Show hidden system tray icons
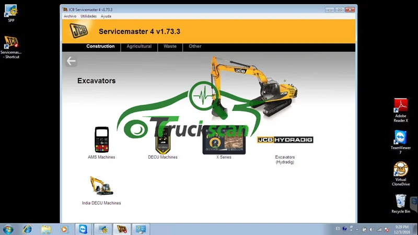418x235 pixels. [x=357, y=229]
